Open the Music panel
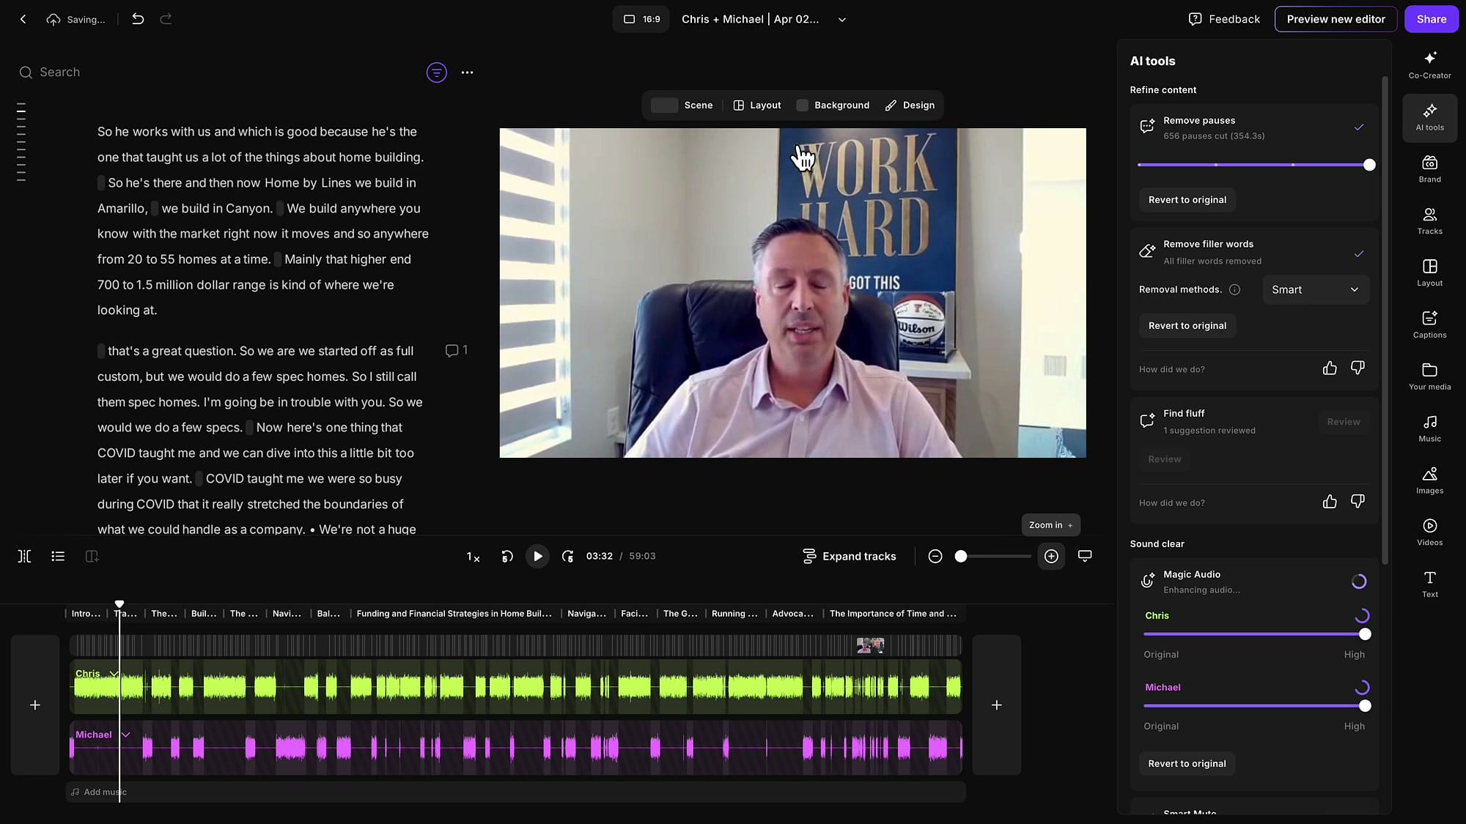 [1429, 428]
